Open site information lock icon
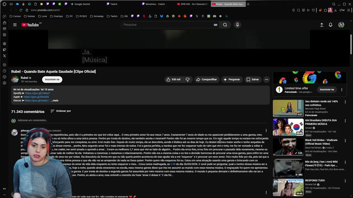 pos(27,10)
